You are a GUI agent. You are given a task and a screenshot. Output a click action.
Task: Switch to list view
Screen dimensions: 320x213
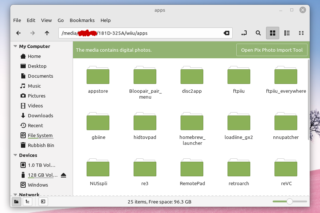point(287,33)
